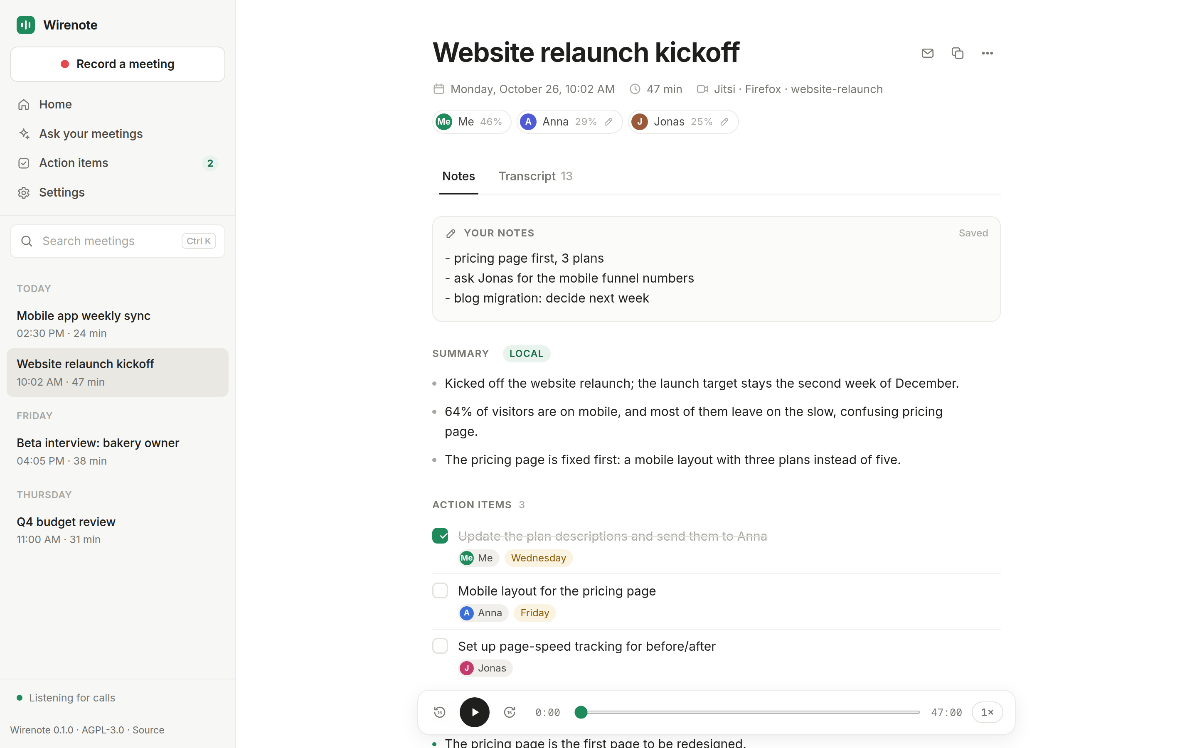Check off Mobile layout for the pricing page
Screen dimensions: 1197x748
440,591
